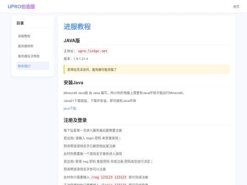Image resolution: width=247 pixels, height=185 pixels.
Task: Select 进服教程 in the 目录 sidebar
Action: (x=33, y=36)
